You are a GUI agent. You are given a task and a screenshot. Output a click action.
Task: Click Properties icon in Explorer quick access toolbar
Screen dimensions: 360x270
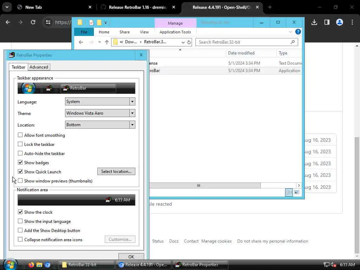(x=91, y=22)
